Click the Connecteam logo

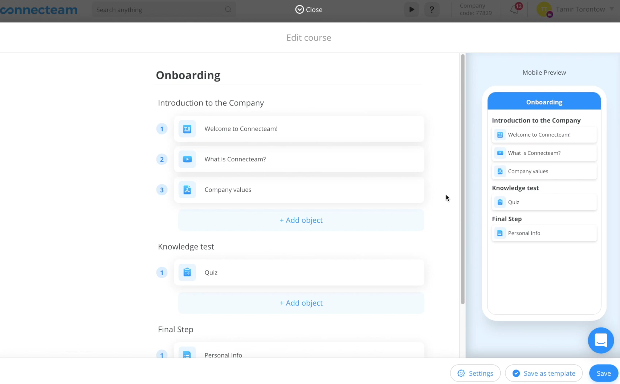(38, 10)
